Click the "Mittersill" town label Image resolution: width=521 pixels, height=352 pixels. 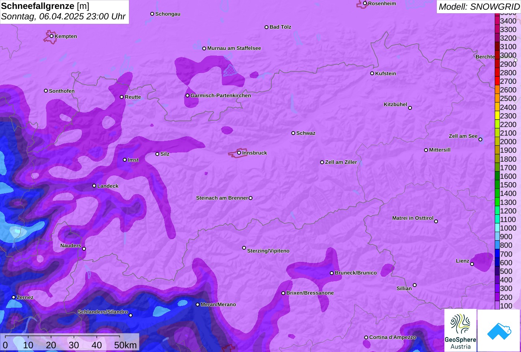click(x=440, y=150)
